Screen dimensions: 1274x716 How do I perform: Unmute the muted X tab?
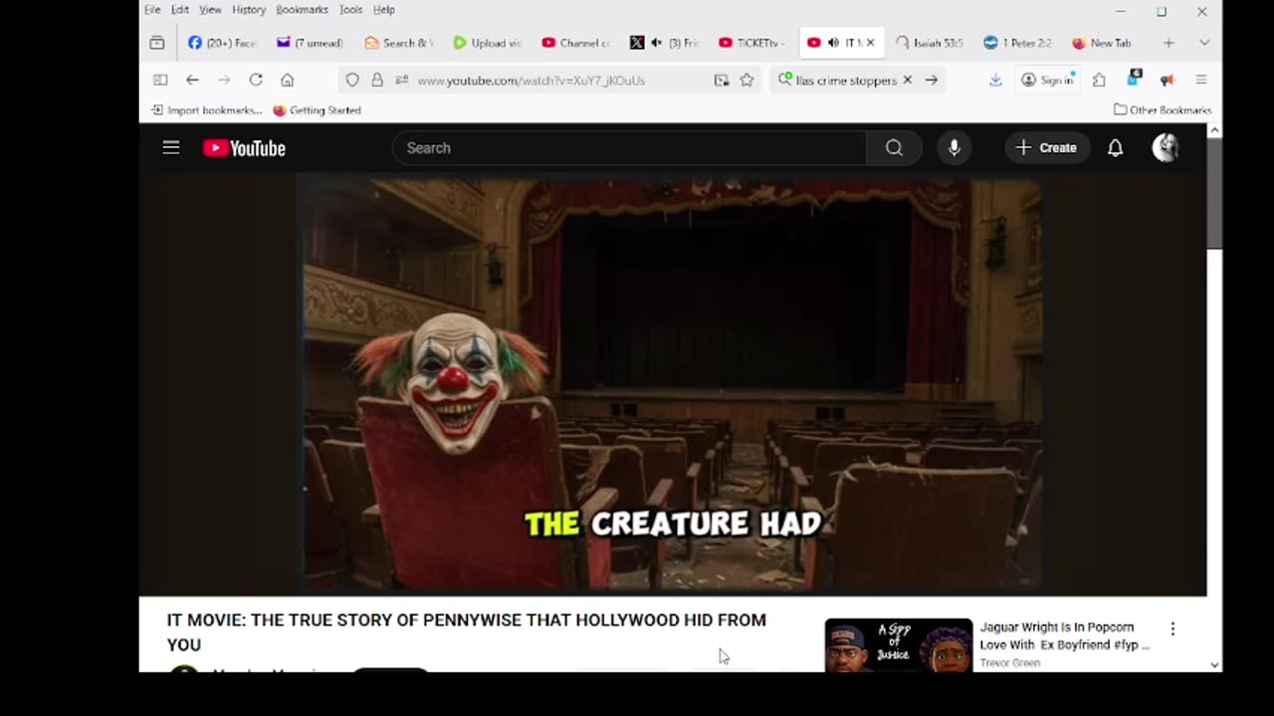[657, 43]
